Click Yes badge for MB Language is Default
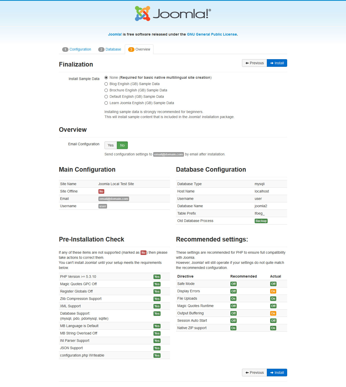Image resolution: width=346 pixels, height=387 pixels. point(157,326)
